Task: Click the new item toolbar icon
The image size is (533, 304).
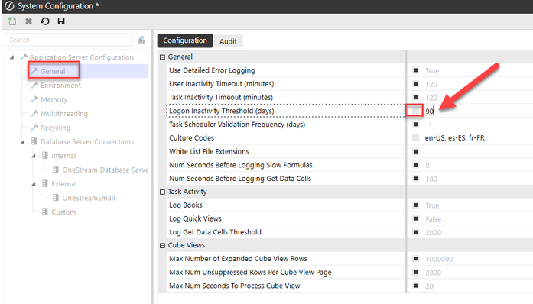Action: tap(12, 21)
